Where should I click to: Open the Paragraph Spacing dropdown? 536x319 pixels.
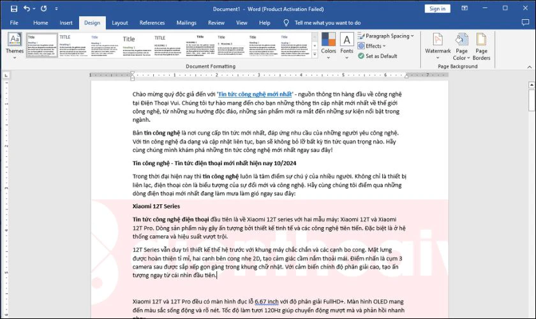[x=385, y=36]
